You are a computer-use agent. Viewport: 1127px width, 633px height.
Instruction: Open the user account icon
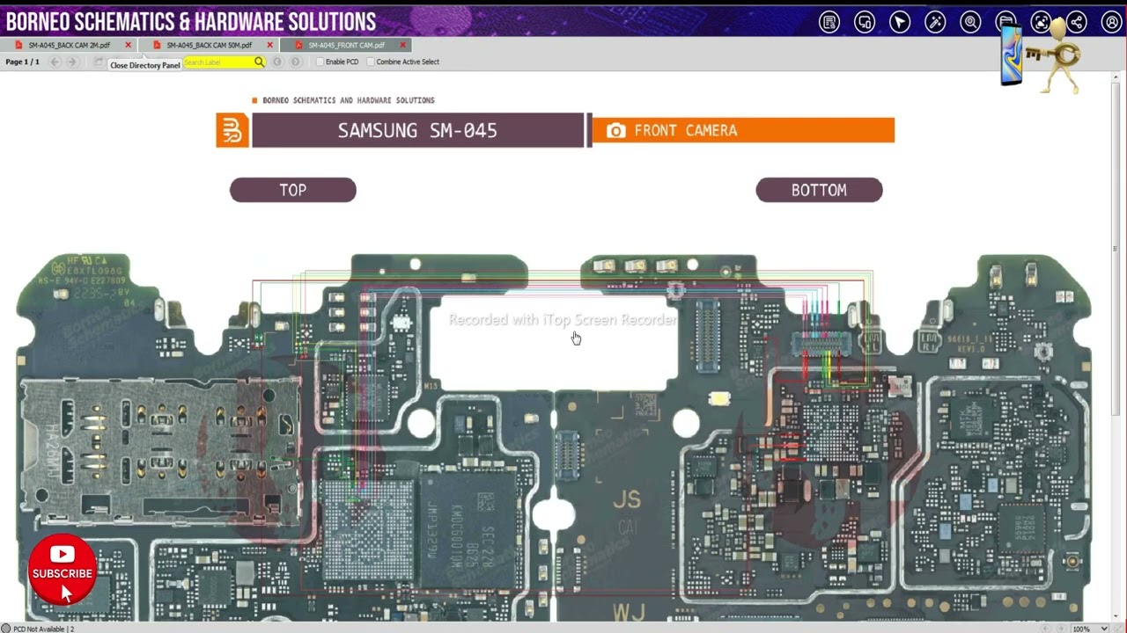[1111, 23]
